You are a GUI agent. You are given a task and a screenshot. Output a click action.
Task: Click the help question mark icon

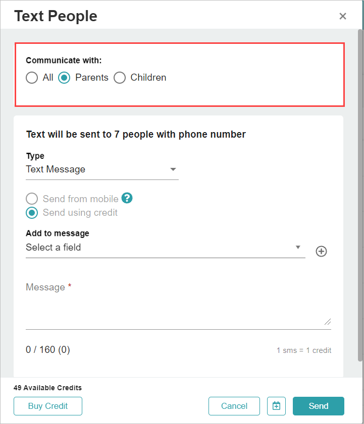127,198
